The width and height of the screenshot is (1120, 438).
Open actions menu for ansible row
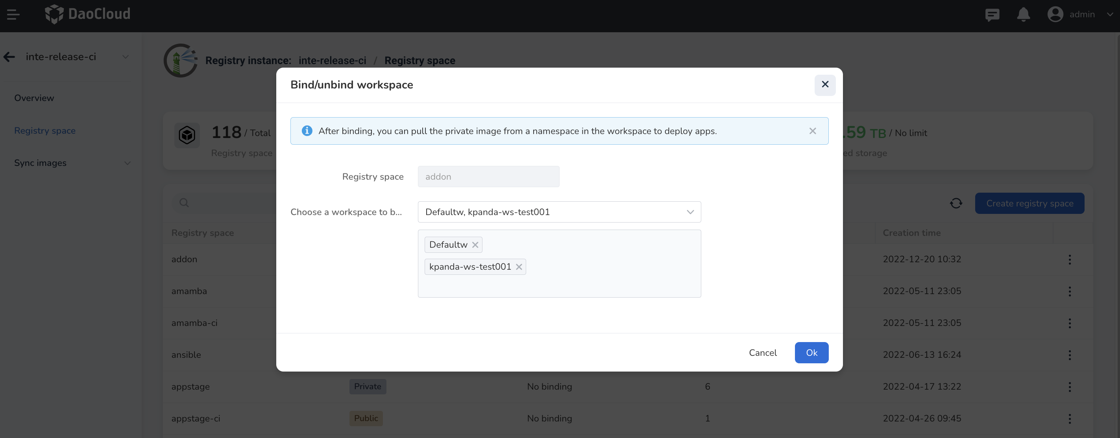coord(1070,355)
